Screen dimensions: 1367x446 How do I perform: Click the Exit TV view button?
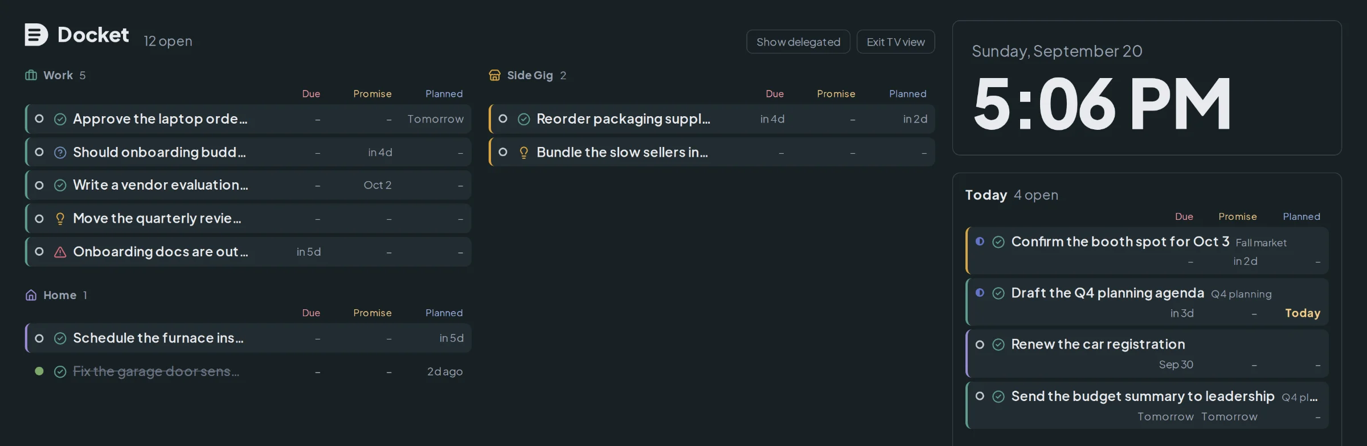click(895, 42)
